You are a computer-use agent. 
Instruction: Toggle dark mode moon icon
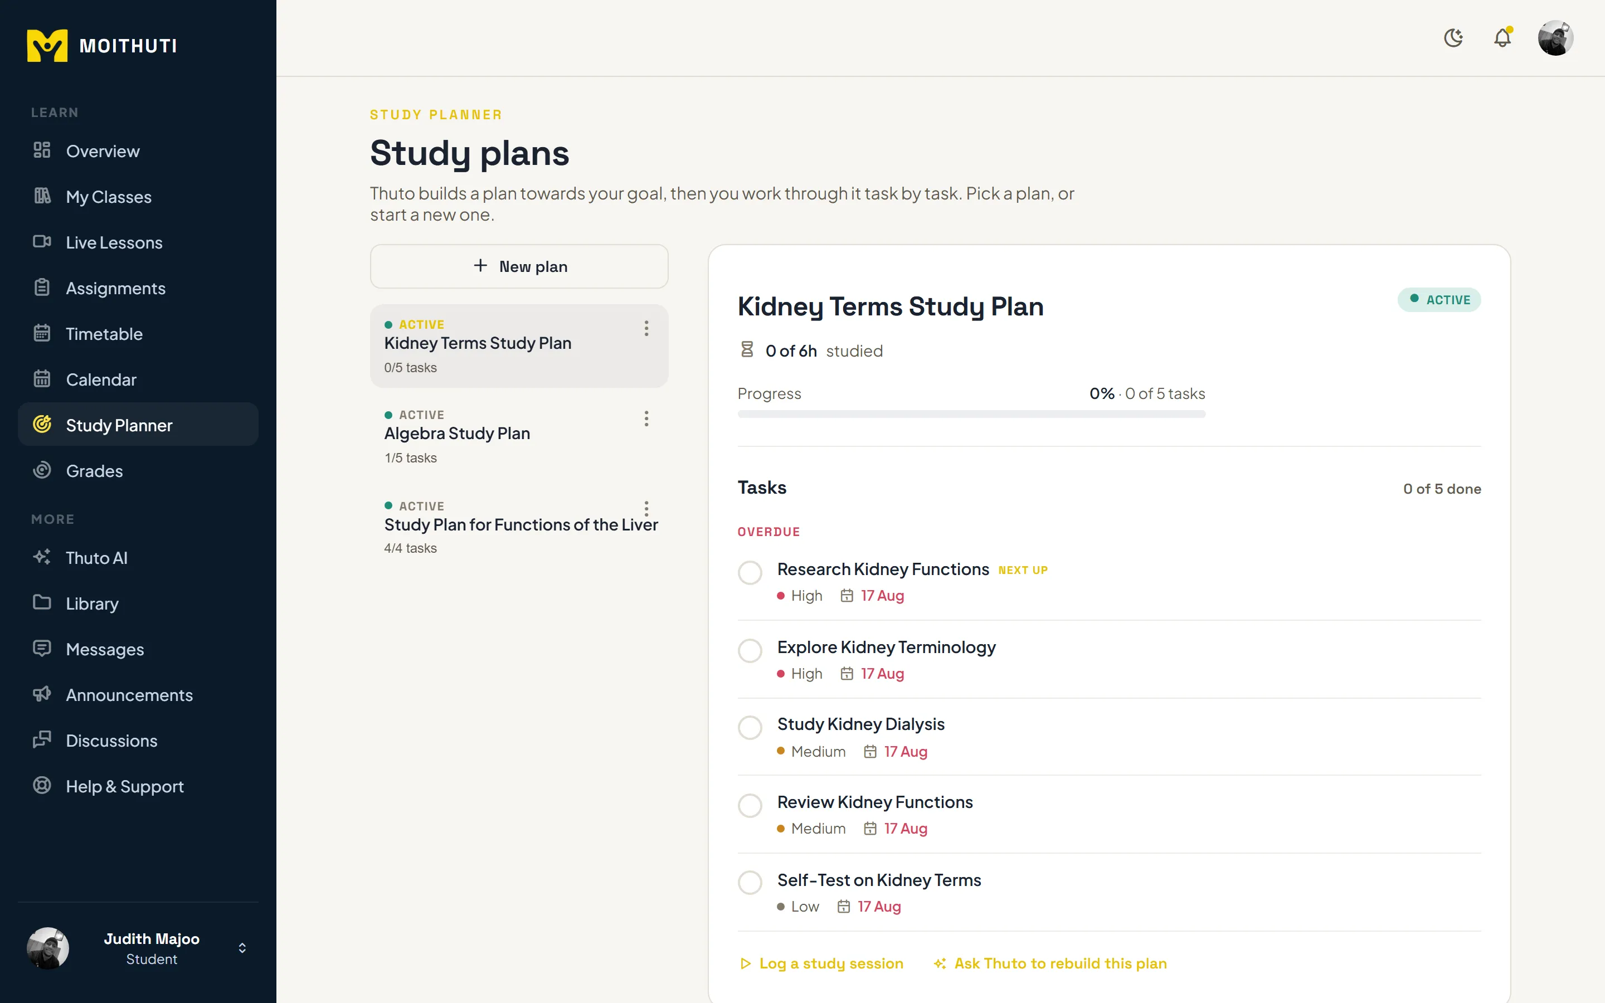pyautogui.click(x=1453, y=38)
